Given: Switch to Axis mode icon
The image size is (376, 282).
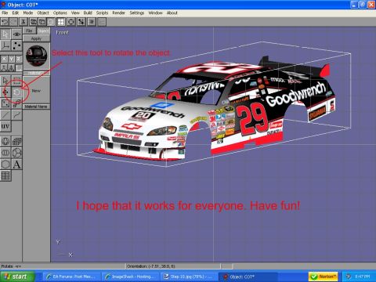Looking at the screenshot, I should [x=5, y=45].
